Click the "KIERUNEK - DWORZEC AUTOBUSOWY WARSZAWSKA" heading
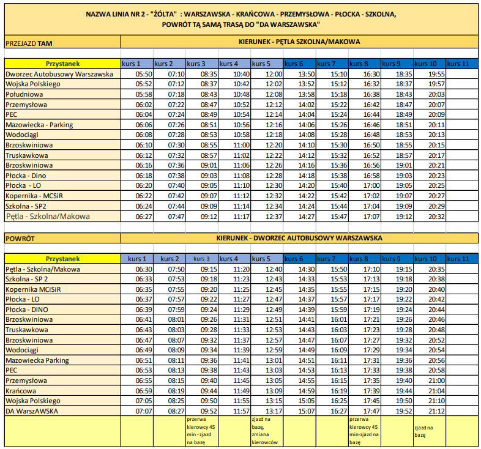The image size is (481, 449). [299, 237]
